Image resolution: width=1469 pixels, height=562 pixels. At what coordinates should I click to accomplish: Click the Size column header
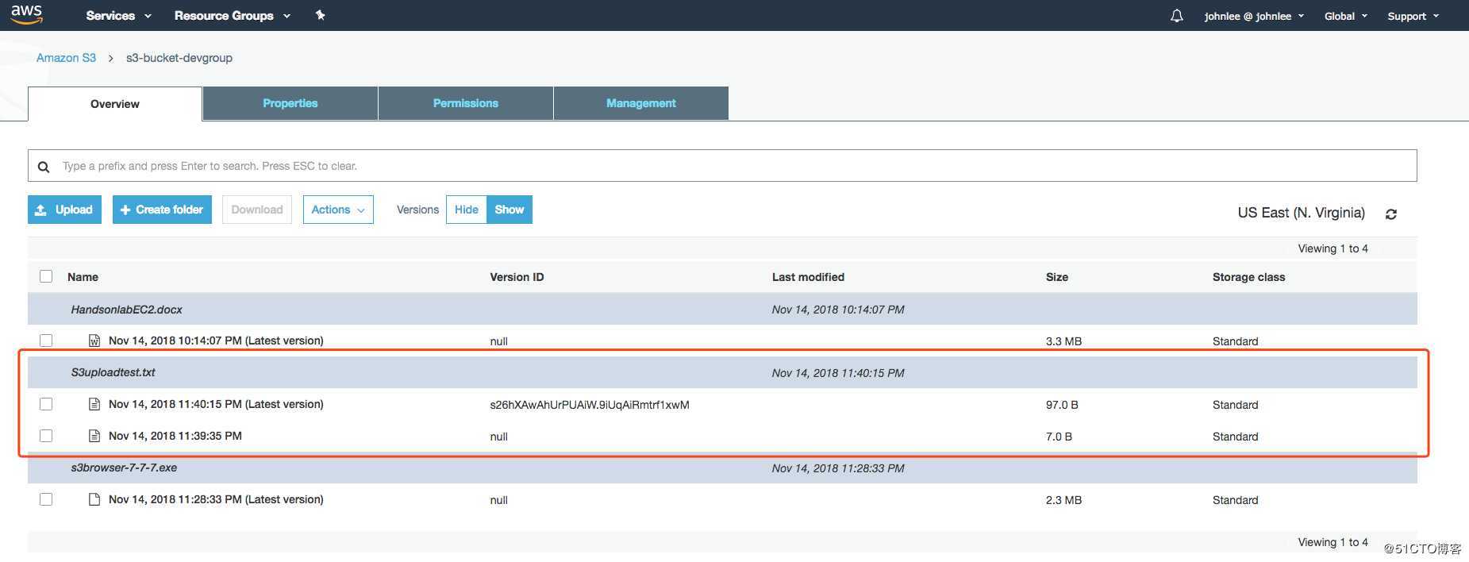pos(1057,277)
